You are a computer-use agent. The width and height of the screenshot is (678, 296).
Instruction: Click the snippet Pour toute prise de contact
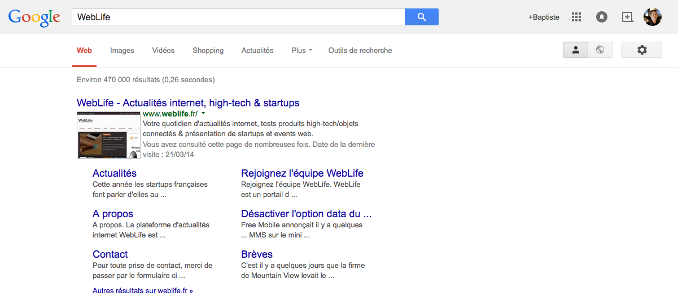(x=152, y=271)
